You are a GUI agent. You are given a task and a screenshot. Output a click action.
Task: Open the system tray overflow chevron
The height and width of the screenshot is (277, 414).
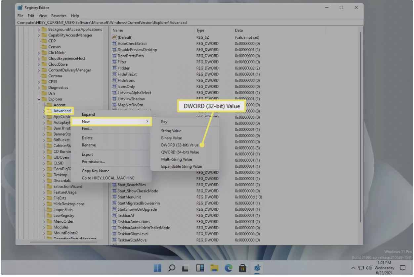coord(353,268)
